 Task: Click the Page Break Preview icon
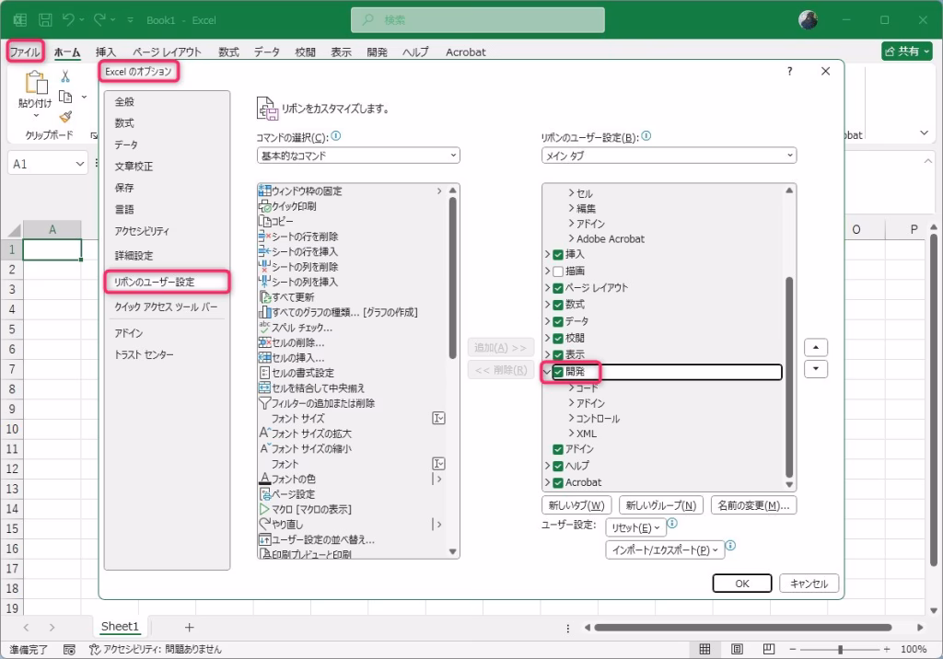coord(769,649)
